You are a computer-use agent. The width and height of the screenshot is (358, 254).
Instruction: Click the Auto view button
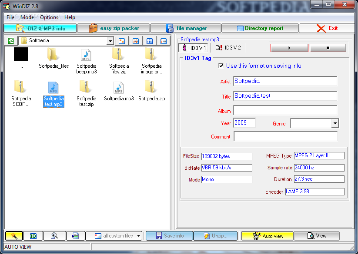click(x=268, y=236)
